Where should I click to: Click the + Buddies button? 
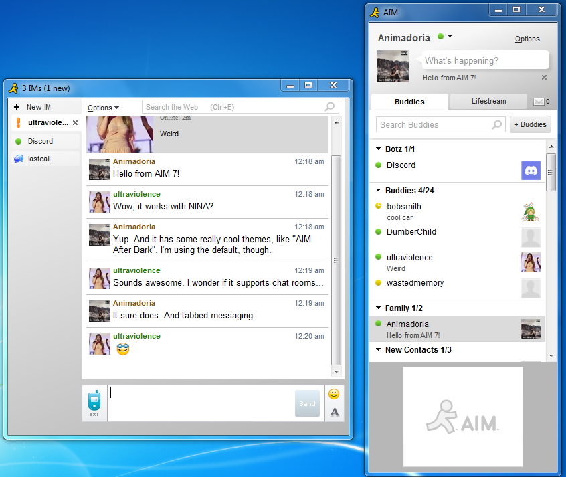point(531,124)
